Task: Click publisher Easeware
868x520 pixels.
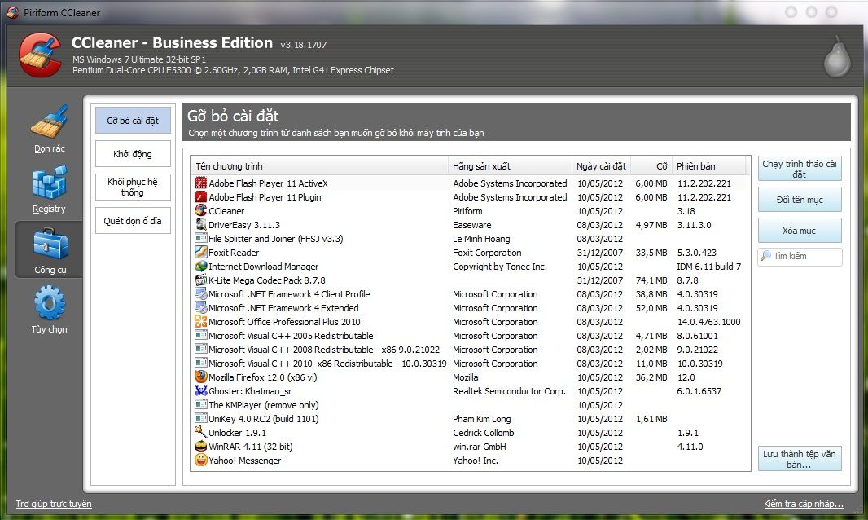Action: [471, 224]
